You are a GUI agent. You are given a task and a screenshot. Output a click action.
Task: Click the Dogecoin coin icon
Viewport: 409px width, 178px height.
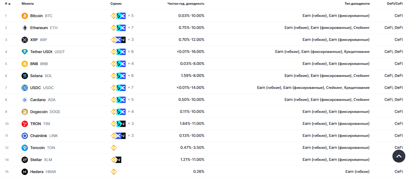25,112
